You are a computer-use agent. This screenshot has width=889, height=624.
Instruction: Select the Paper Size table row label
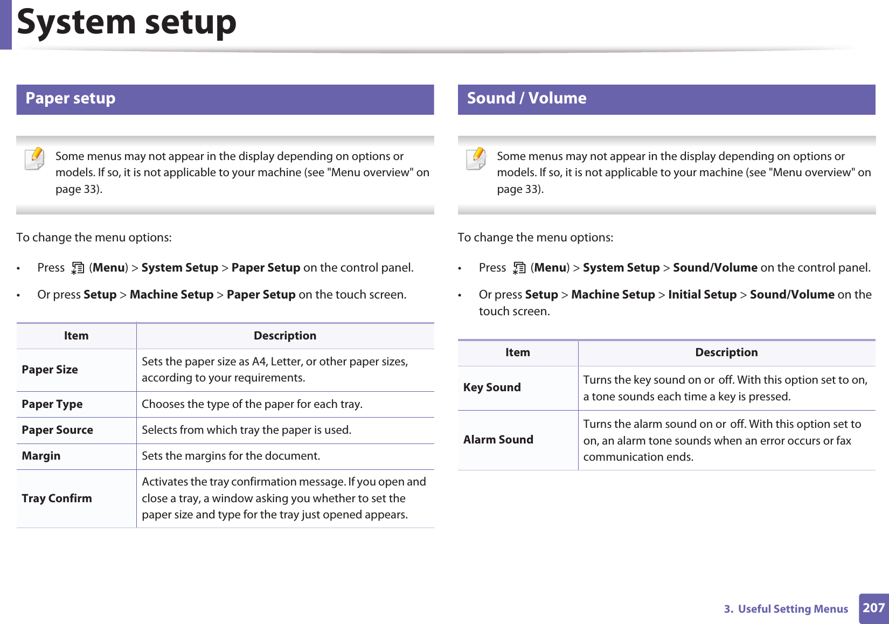pyautogui.click(x=50, y=370)
